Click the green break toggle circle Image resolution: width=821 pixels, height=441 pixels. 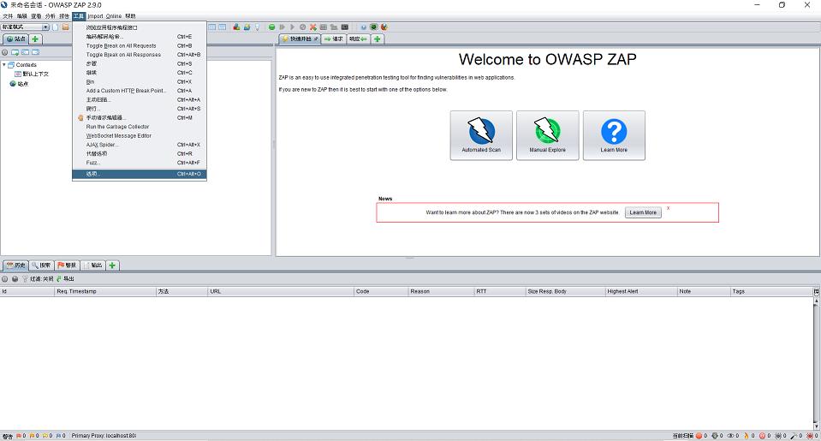coord(271,27)
